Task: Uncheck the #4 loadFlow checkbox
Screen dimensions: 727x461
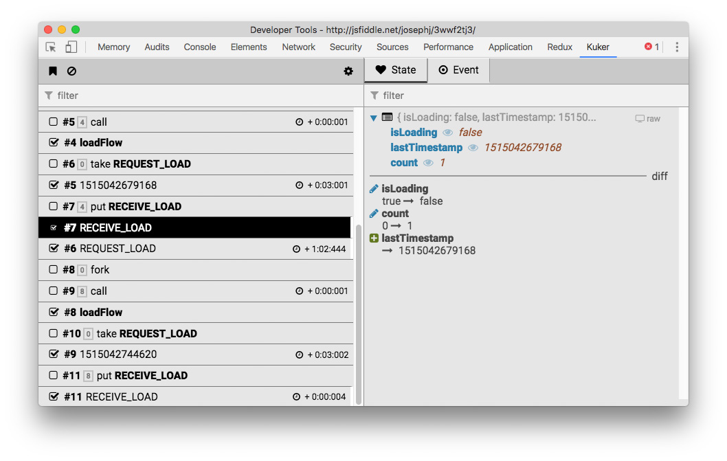Action: pyautogui.click(x=54, y=142)
